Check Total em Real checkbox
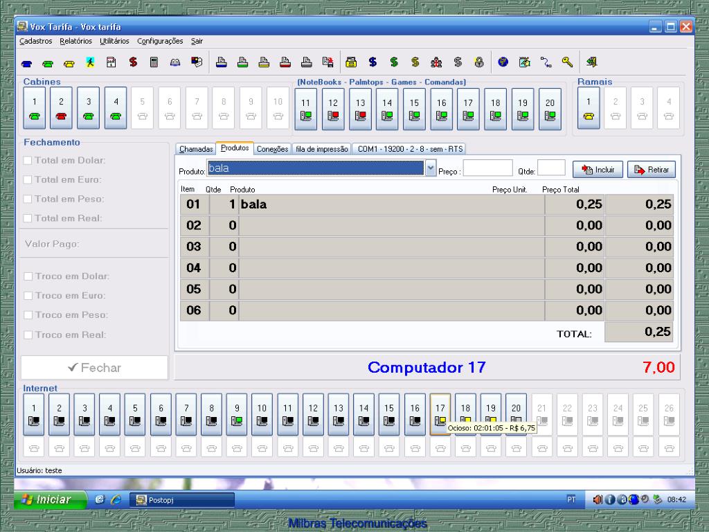Image resolution: width=709 pixels, height=532 pixels. [28, 218]
